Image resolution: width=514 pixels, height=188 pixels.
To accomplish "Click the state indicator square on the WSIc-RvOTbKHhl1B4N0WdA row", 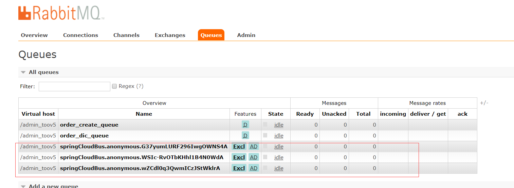I will tap(265, 157).
